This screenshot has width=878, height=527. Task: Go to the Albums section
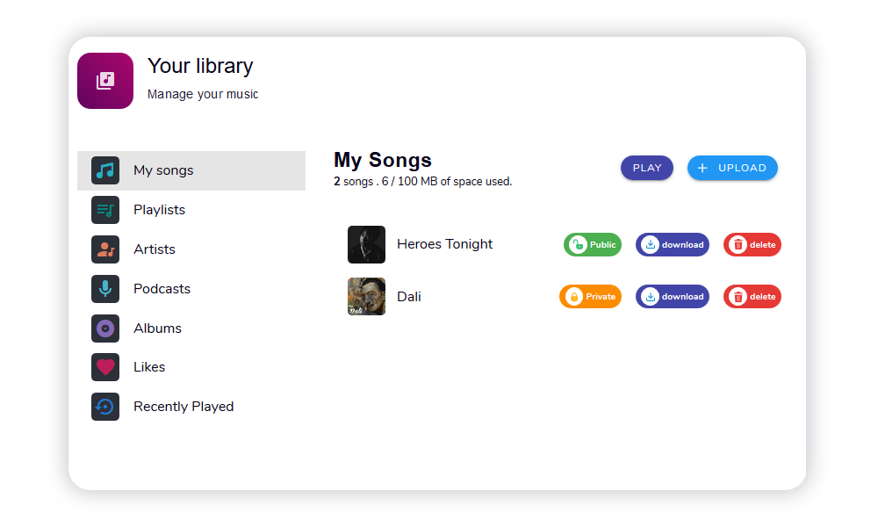[157, 328]
